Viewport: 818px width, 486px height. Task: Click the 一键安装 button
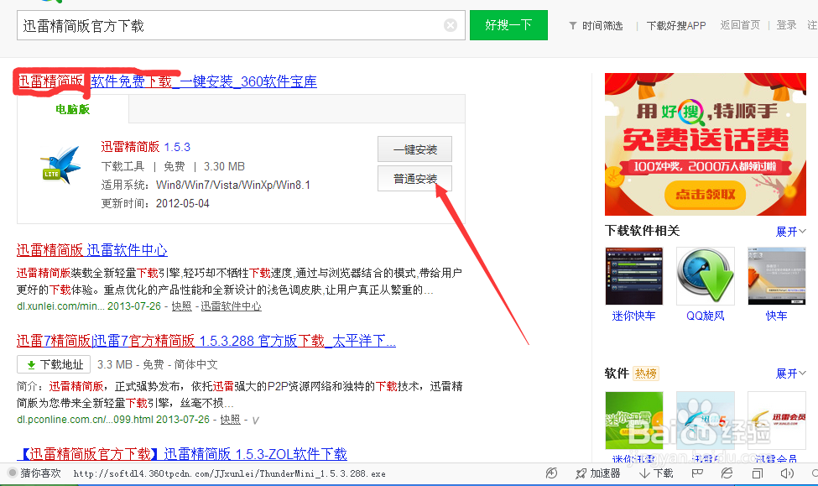tap(414, 149)
